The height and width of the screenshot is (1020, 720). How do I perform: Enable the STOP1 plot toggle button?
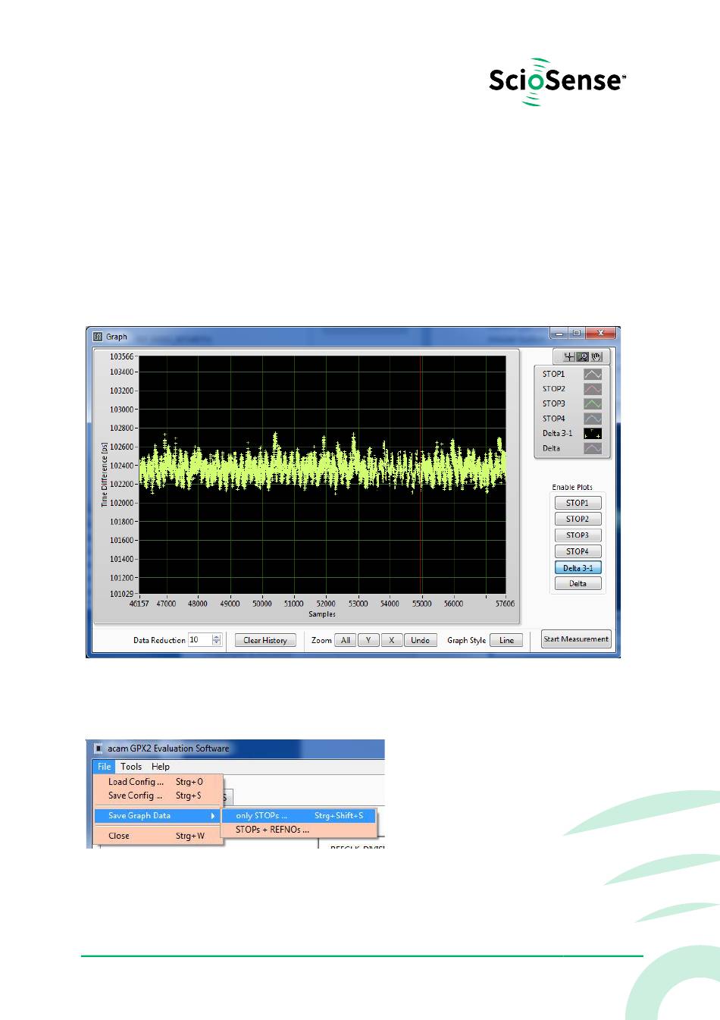pyautogui.click(x=578, y=503)
